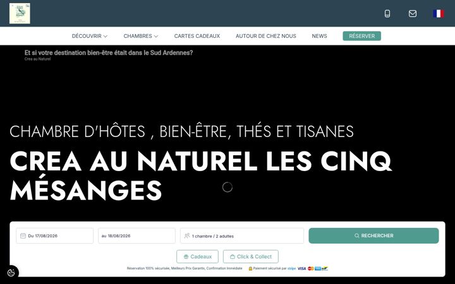Select the check-in date field 17/08/2026
455x284 pixels.
click(55, 235)
